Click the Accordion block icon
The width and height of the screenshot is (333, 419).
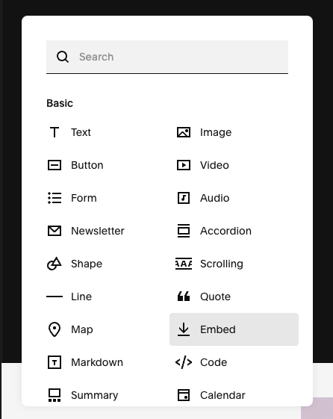coord(184,231)
